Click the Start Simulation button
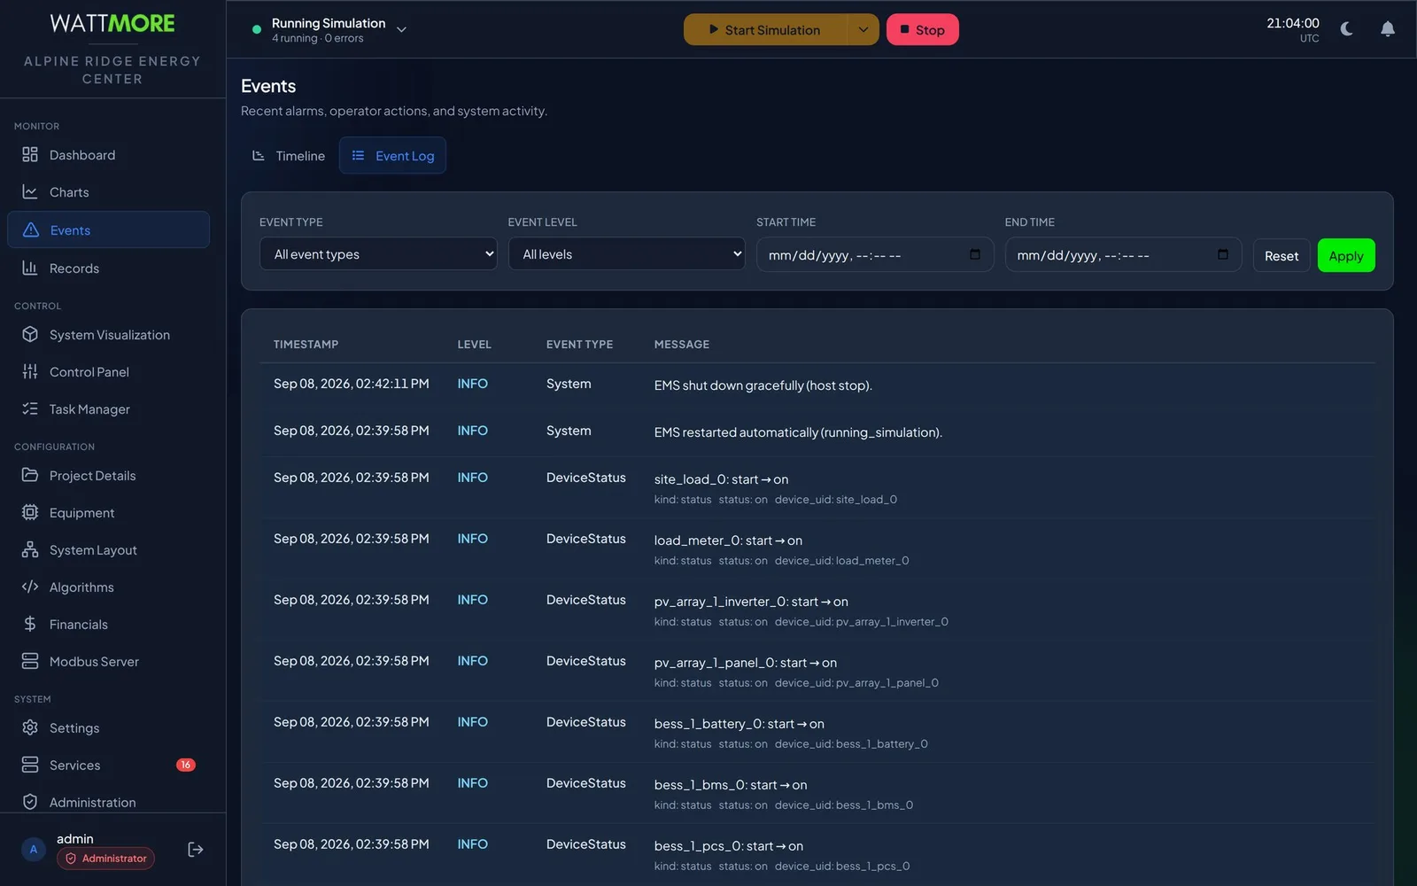Image resolution: width=1417 pixels, height=886 pixels. 765,29
